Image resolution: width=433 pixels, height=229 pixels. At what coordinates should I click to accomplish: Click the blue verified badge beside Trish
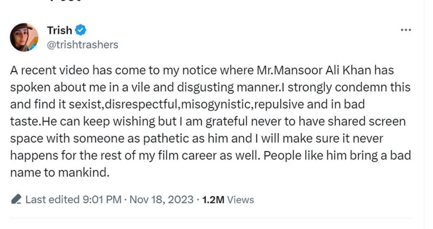point(80,30)
